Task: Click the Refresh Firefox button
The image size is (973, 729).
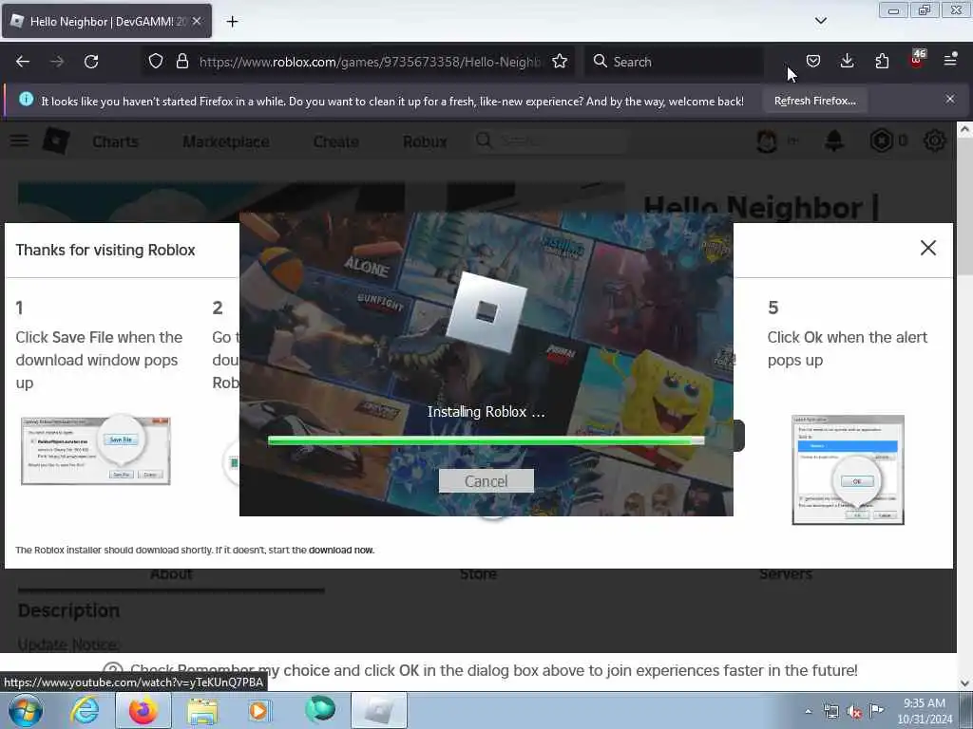Action: tap(814, 101)
